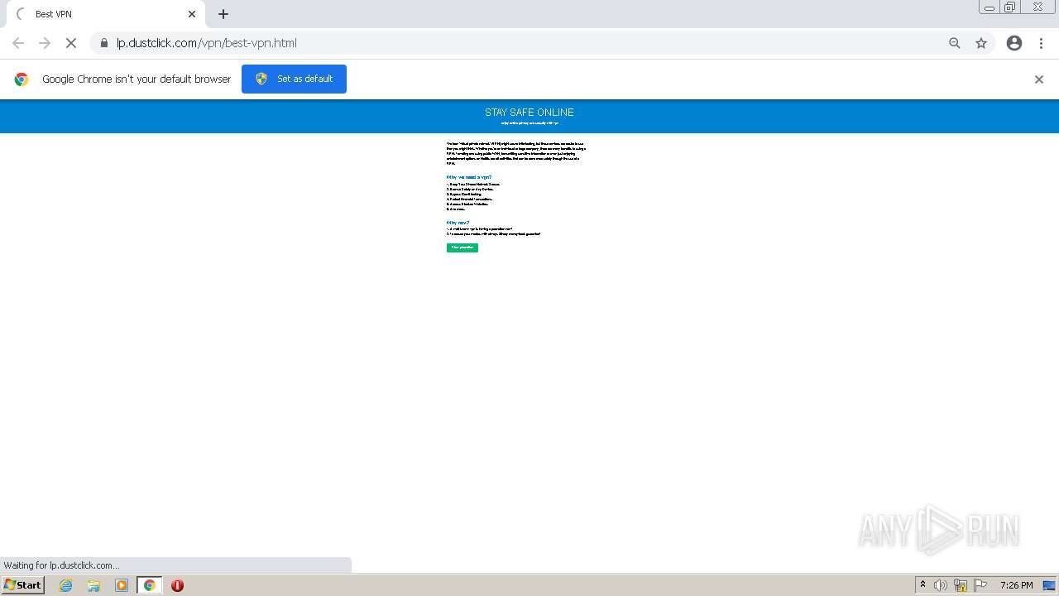Image resolution: width=1059 pixels, height=596 pixels.
Task: Open a new browser tab
Action: point(223,14)
